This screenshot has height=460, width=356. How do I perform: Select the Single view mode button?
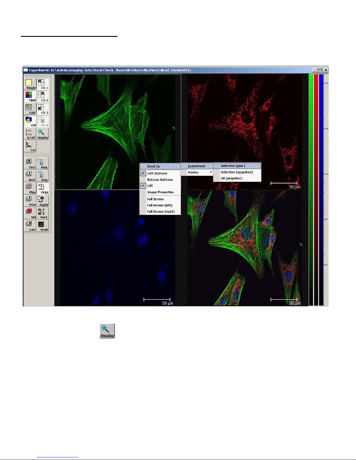(30, 84)
